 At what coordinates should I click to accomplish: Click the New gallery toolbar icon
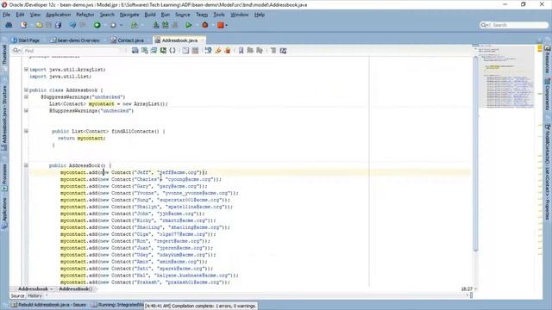23,25
